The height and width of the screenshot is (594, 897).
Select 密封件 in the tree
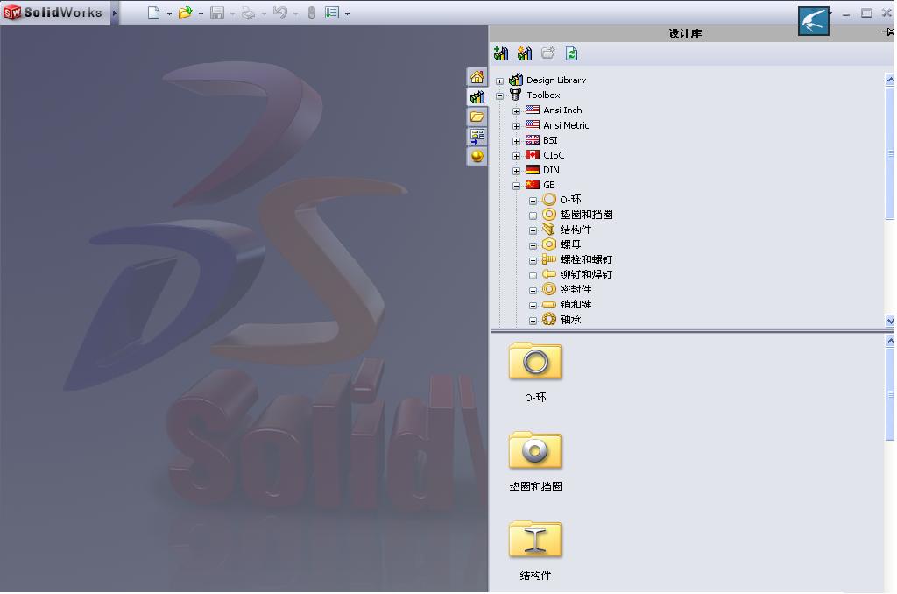[x=576, y=290]
